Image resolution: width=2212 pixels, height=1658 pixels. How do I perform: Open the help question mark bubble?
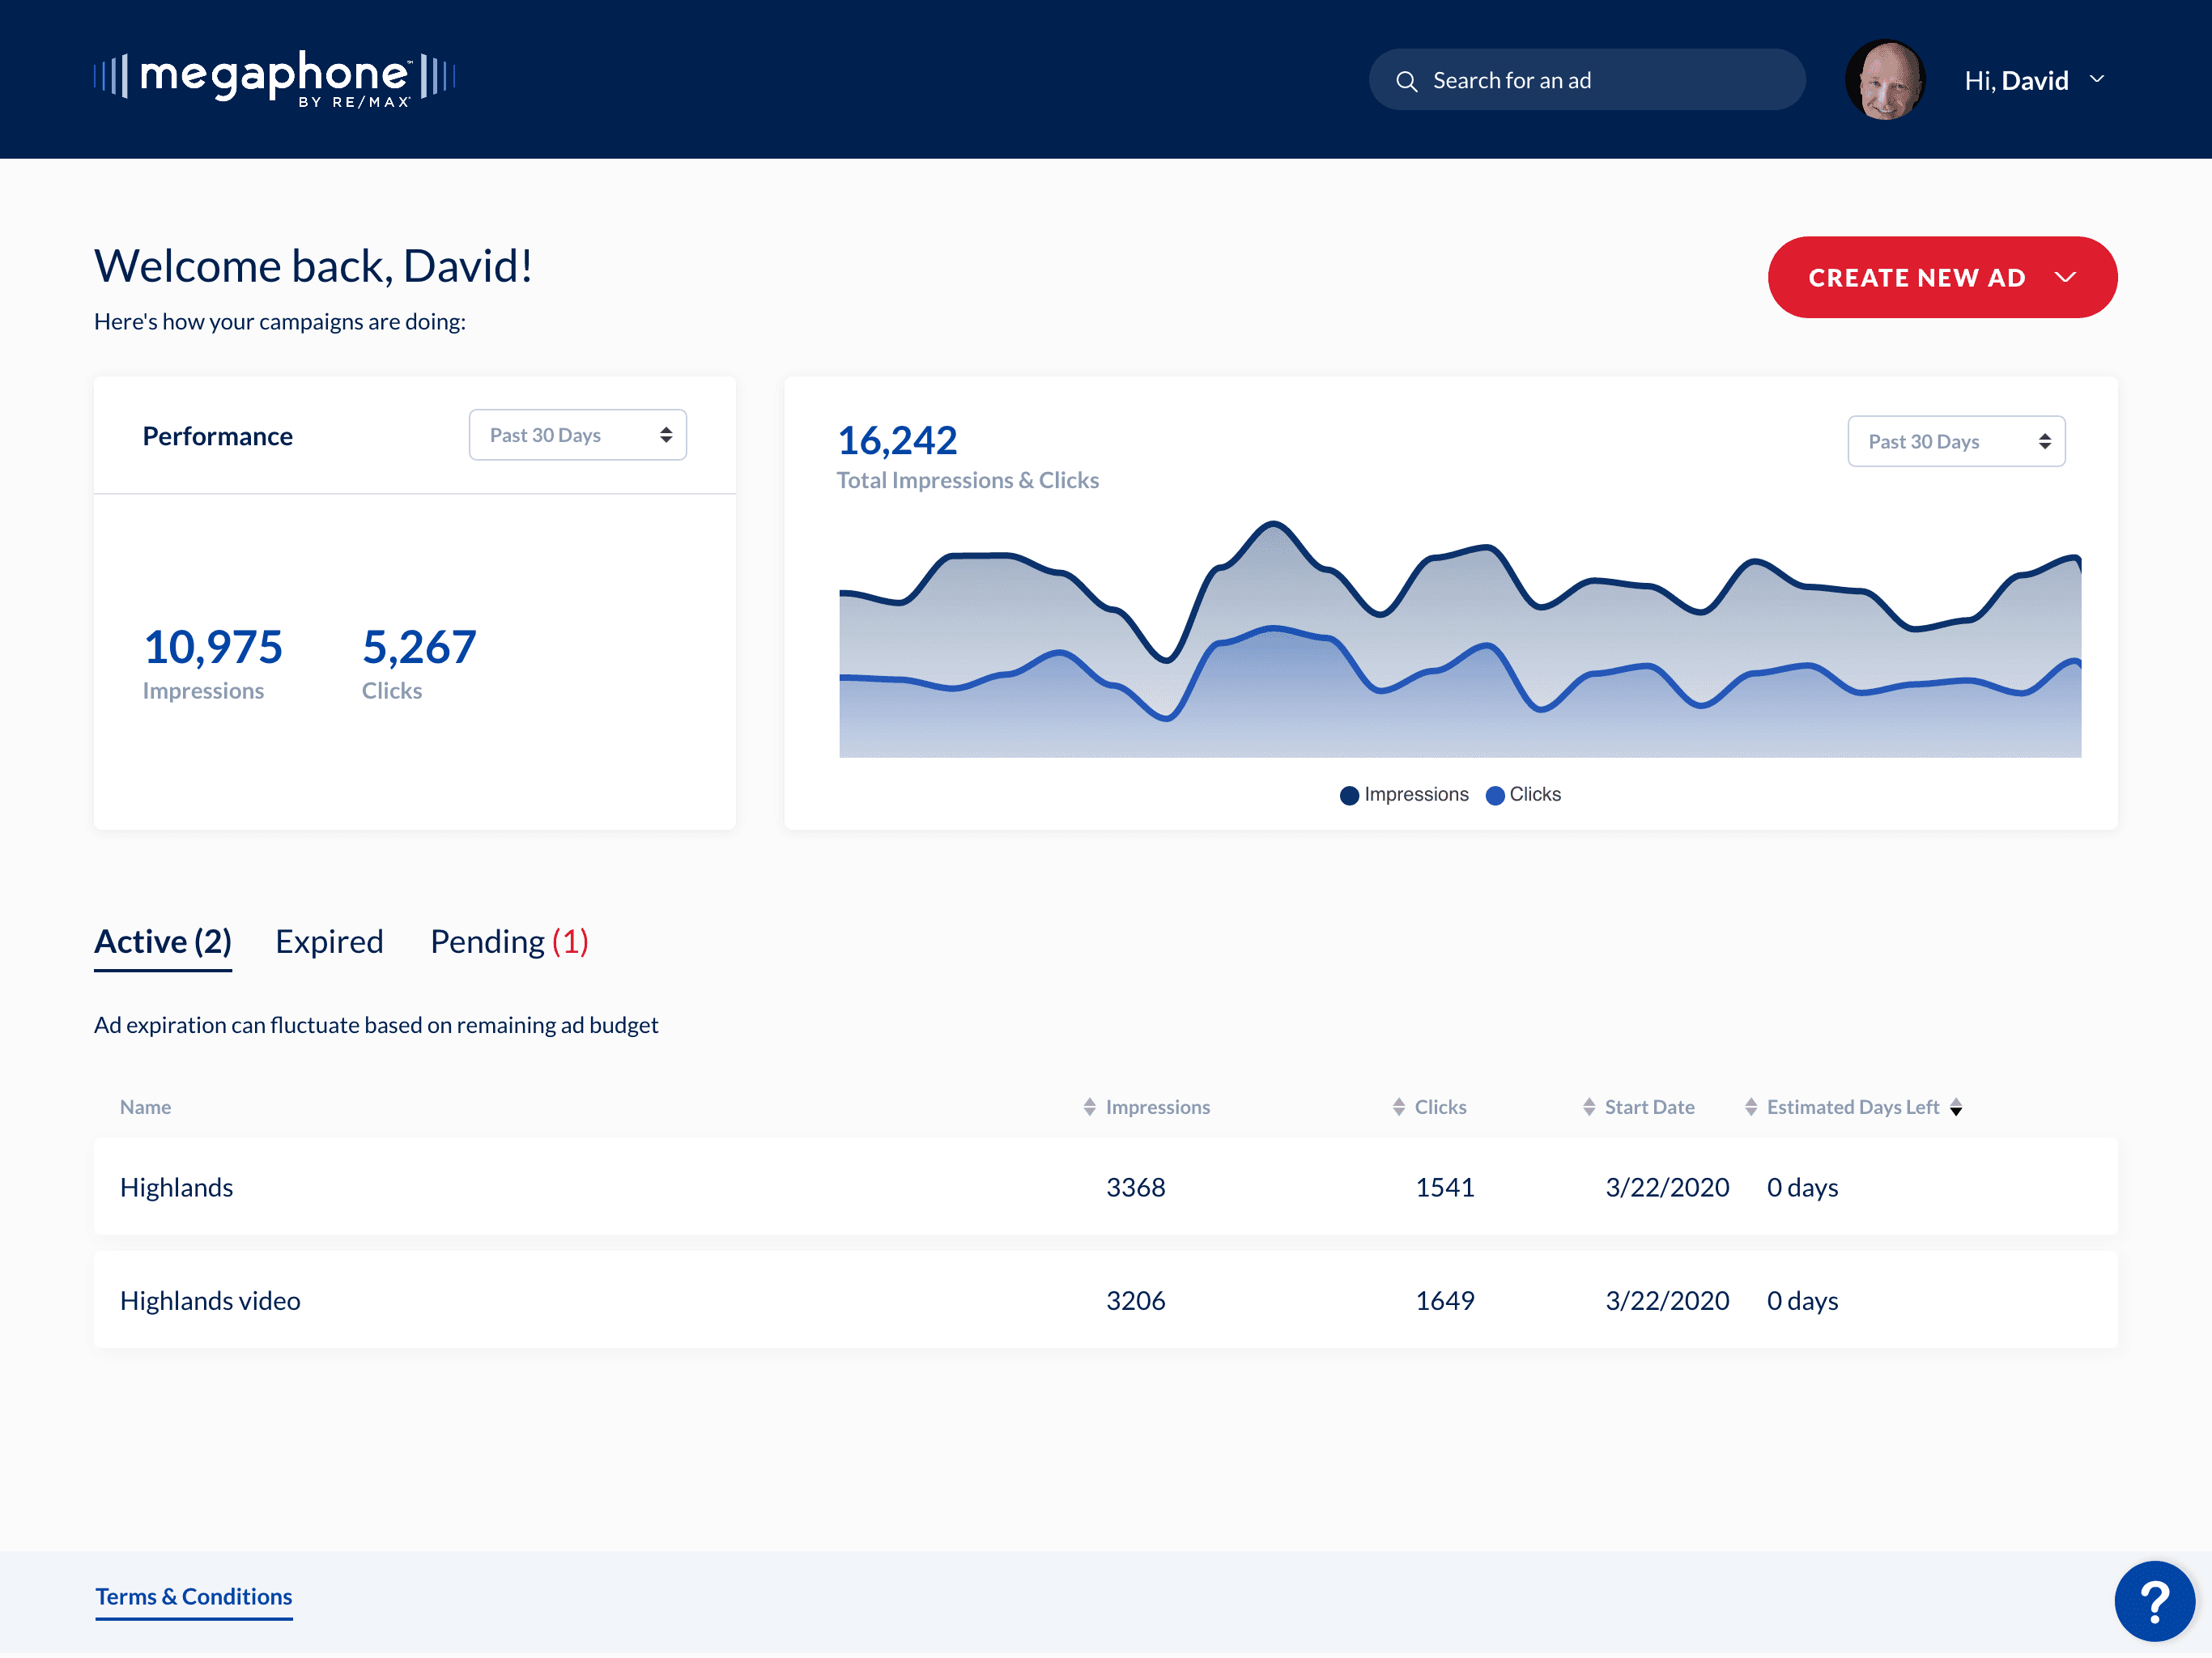pos(2154,1600)
